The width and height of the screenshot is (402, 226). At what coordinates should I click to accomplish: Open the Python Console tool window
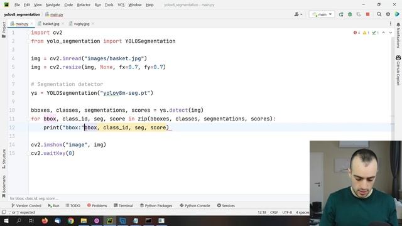pos(195,205)
